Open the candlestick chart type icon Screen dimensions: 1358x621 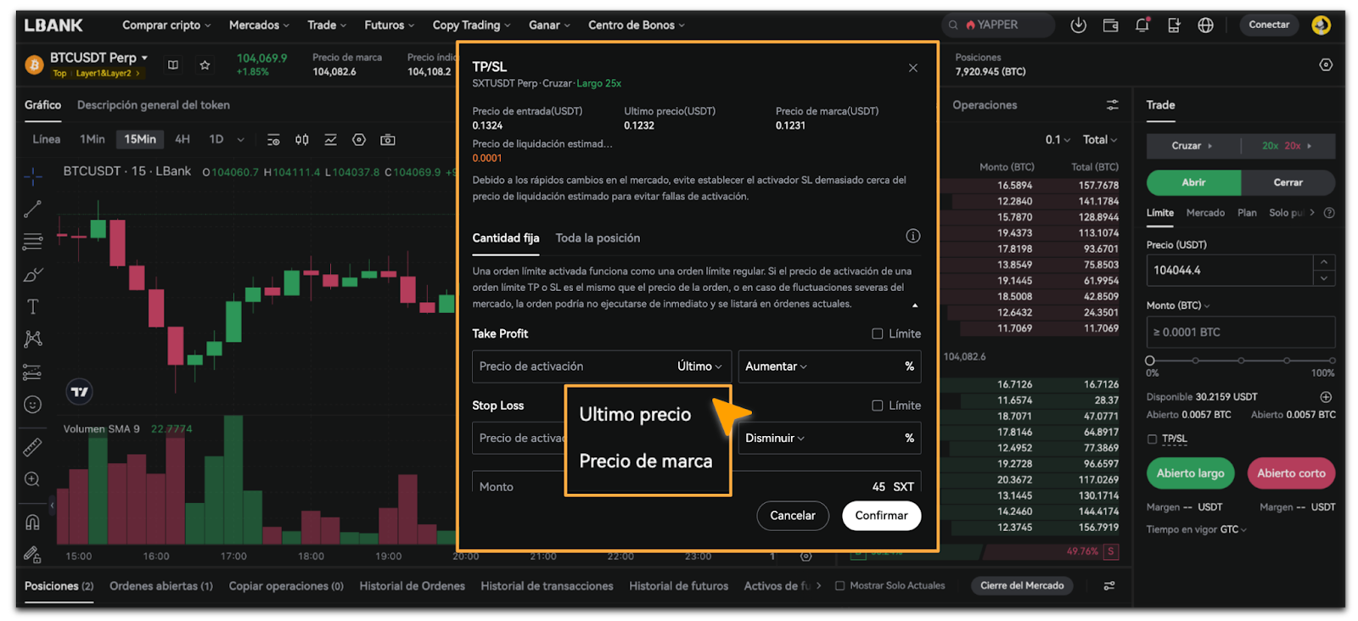pyautogui.click(x=301, y=140)
